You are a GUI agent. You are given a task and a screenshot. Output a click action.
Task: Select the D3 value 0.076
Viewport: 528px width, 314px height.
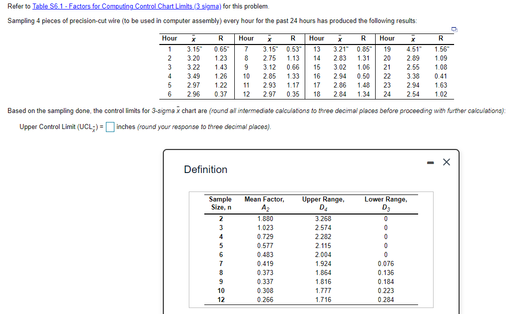click(386, 264)
